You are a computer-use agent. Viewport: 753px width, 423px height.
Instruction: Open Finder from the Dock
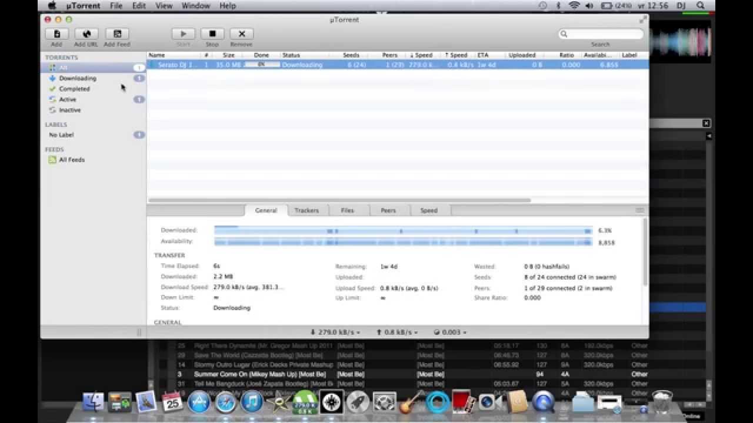93,402
